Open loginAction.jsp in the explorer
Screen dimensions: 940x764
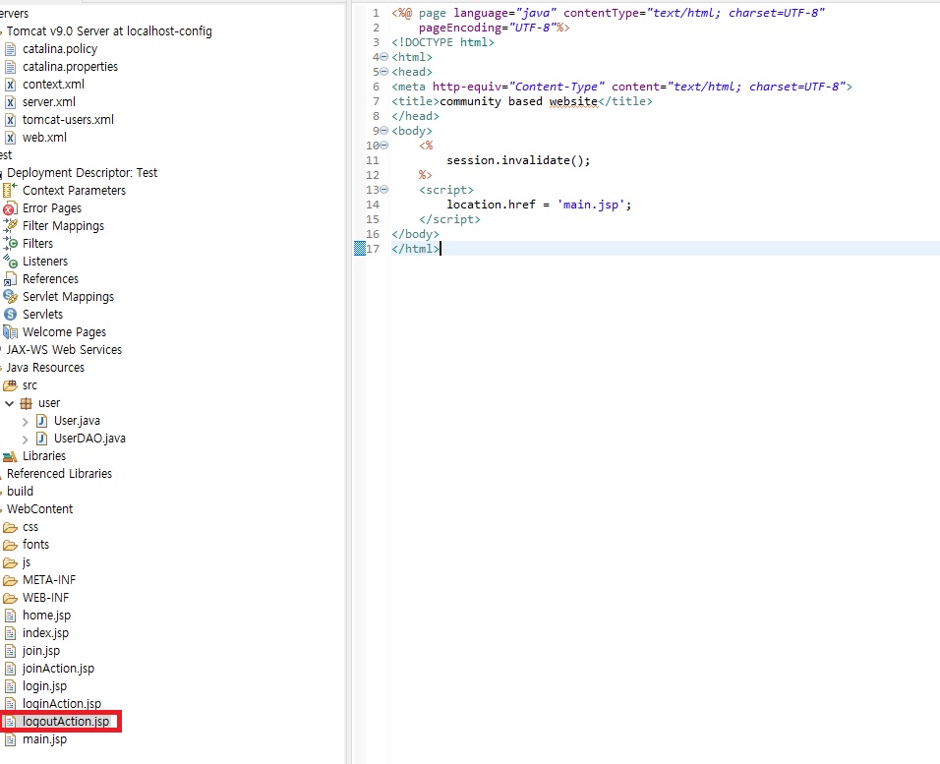(x=62, y=704)
